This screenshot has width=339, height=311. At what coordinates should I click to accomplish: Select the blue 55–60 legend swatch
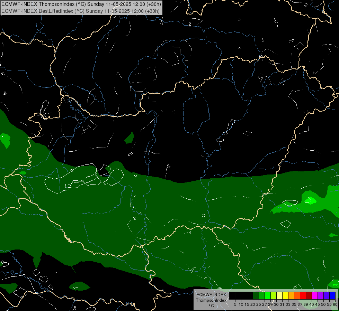click(332, 295)
